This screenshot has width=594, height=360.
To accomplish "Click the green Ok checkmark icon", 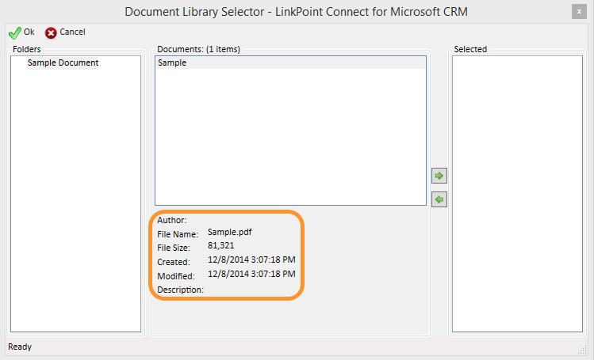I will pyautogui.click(x=14, y=32).
